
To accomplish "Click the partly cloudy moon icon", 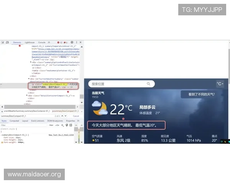I will [x=100, y=108].
